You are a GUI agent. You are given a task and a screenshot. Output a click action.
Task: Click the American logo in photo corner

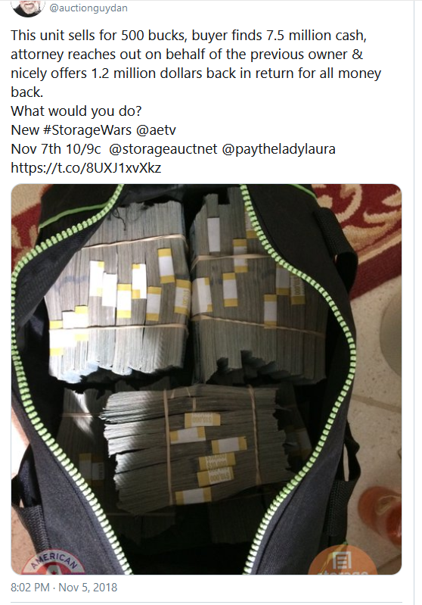(x=54, y=562)
